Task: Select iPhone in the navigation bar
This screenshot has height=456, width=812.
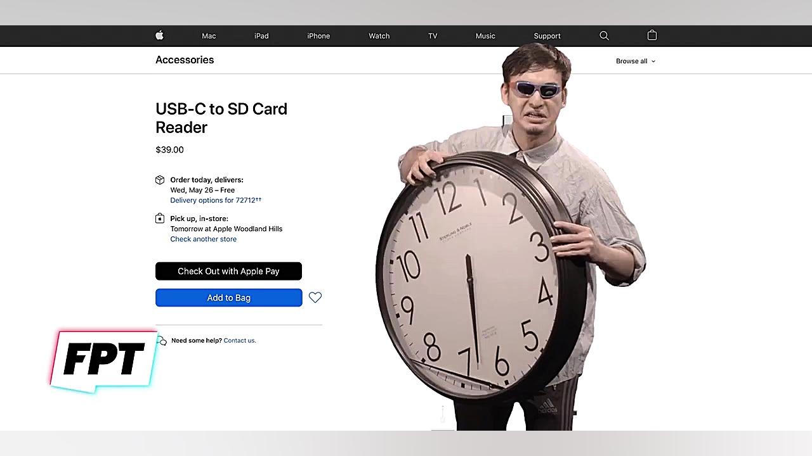Action: click(x=318, y=36)
